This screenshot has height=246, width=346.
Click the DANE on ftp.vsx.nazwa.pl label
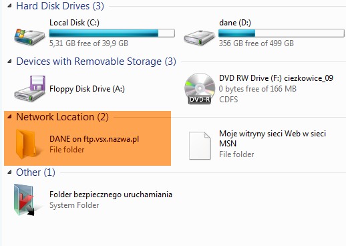pyautogui.click(x=94, y=139)
